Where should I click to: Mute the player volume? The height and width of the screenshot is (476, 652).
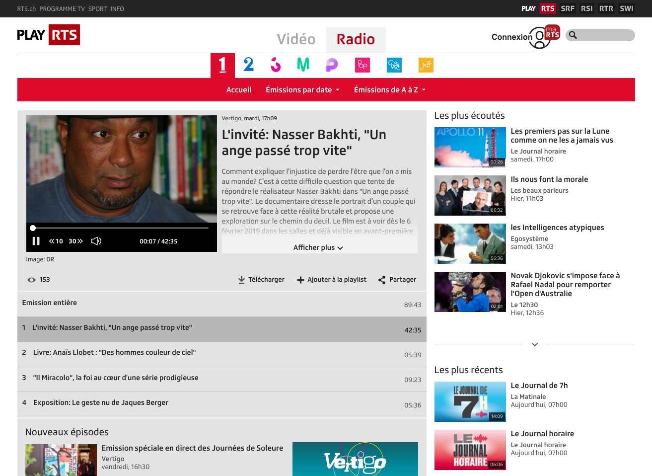(96, 241)
